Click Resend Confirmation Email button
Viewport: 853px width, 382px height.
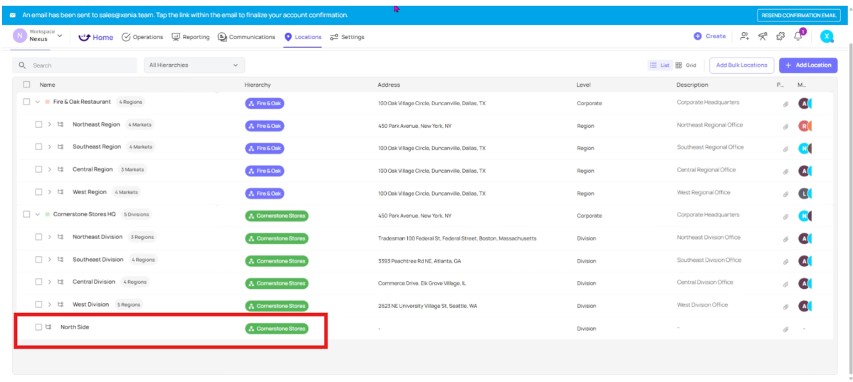click(x=800, y=15)
